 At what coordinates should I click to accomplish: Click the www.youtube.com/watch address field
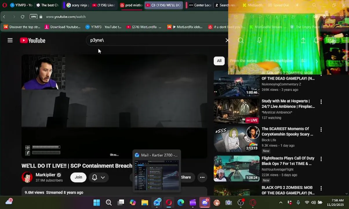pos(66,17)
